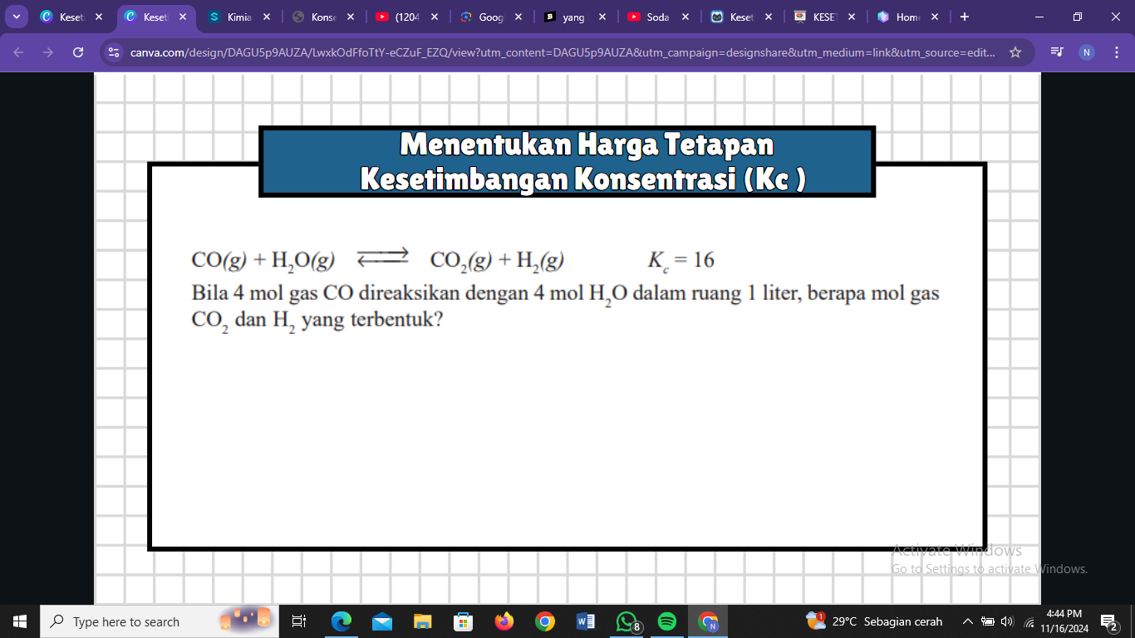The width and height of the screenshot is (1135, 638).
Task: Reload the Canva page
Action: pyautogui.click(x=78, y=52)
